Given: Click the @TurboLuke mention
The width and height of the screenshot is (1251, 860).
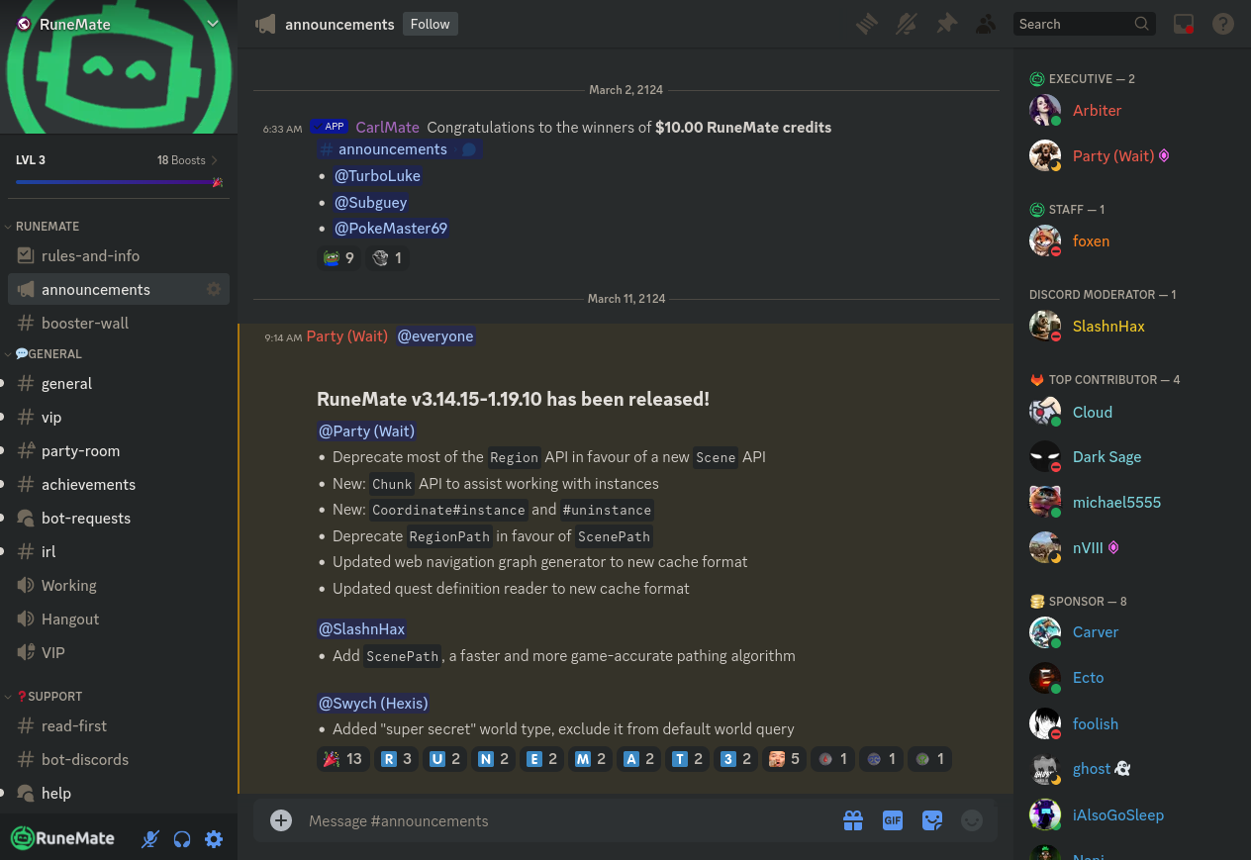Looking at the screenshot, I should (377, 176).
